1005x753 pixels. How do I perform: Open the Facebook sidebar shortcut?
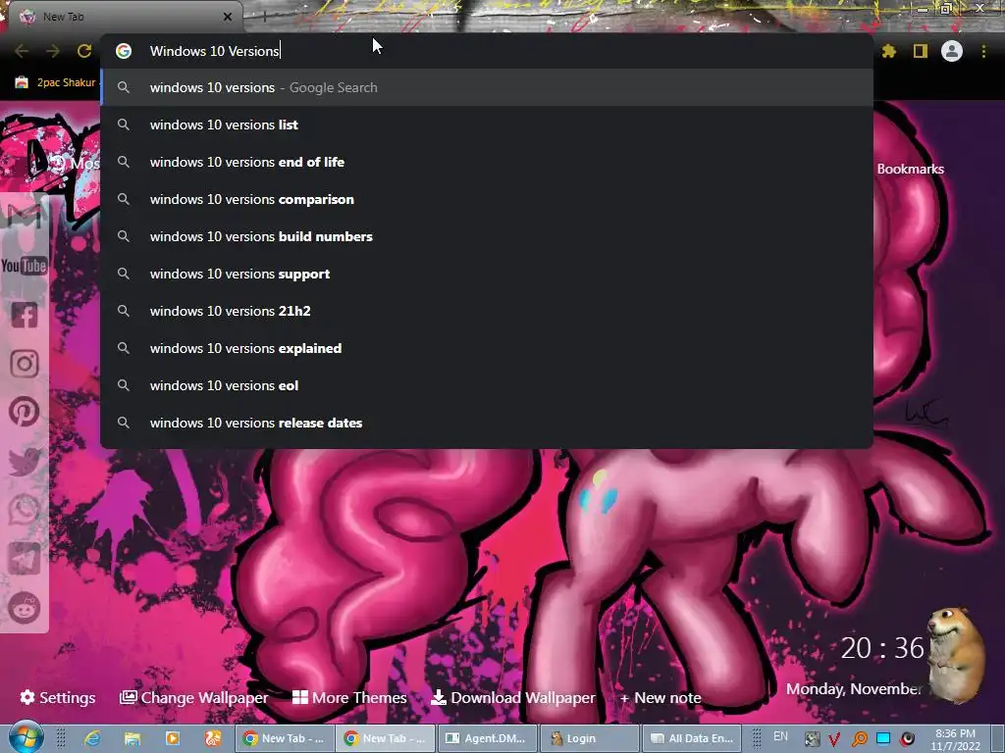pos(25,315)
